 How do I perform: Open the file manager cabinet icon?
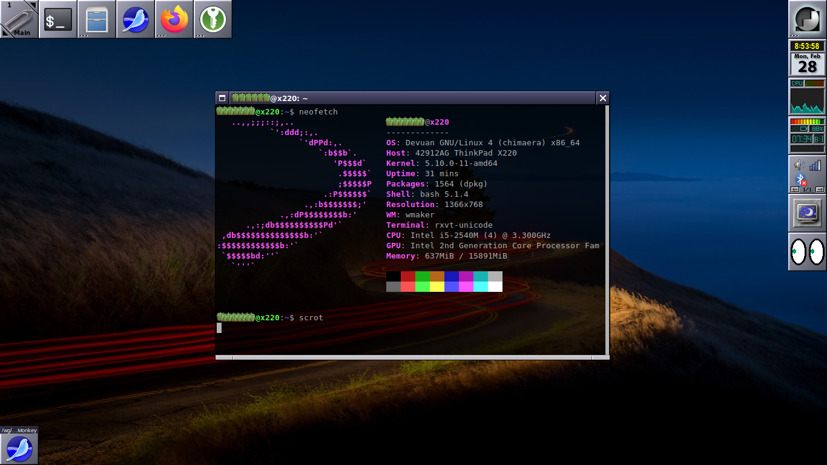click(97, 19)
